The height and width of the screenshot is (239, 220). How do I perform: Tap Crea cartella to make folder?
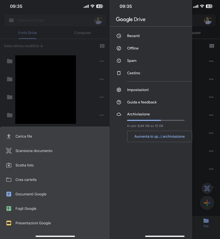pyautogui.click(x=26, y=180)
